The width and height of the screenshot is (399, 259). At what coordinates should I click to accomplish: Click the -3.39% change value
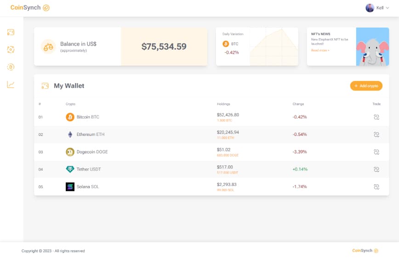pos(300,152)
